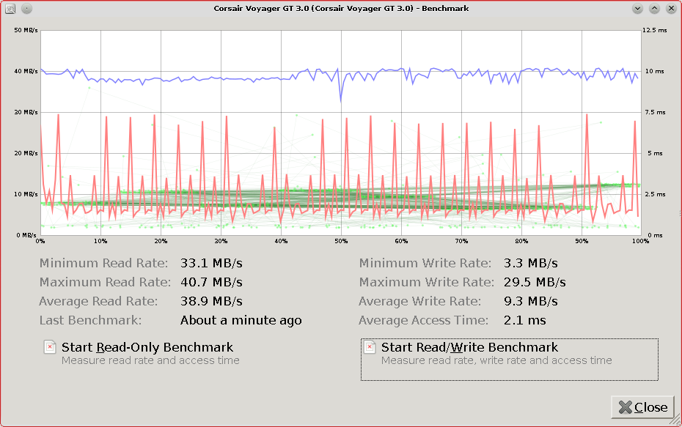Click the Average Access Time value 2.1 ms
The image size is (682, 427).
524,321
